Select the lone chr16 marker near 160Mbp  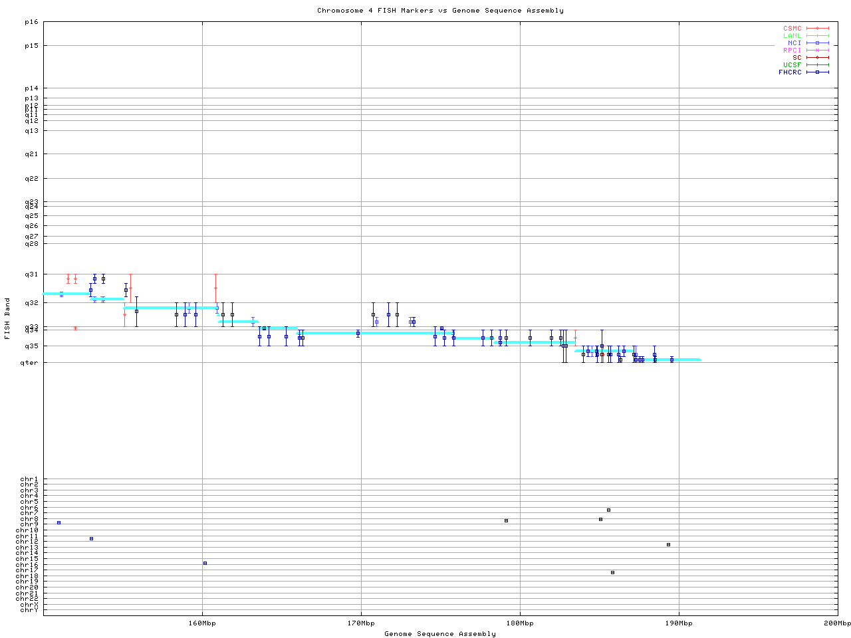pyautogui.click(x=205, y=563)
